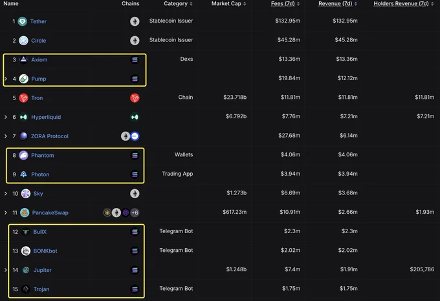Open the ZORA Protocol link
This screenshot has height=301, width=440.
coord(50,136)
